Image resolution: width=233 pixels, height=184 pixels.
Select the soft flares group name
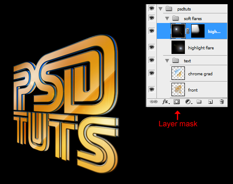(x=193, y=18)
